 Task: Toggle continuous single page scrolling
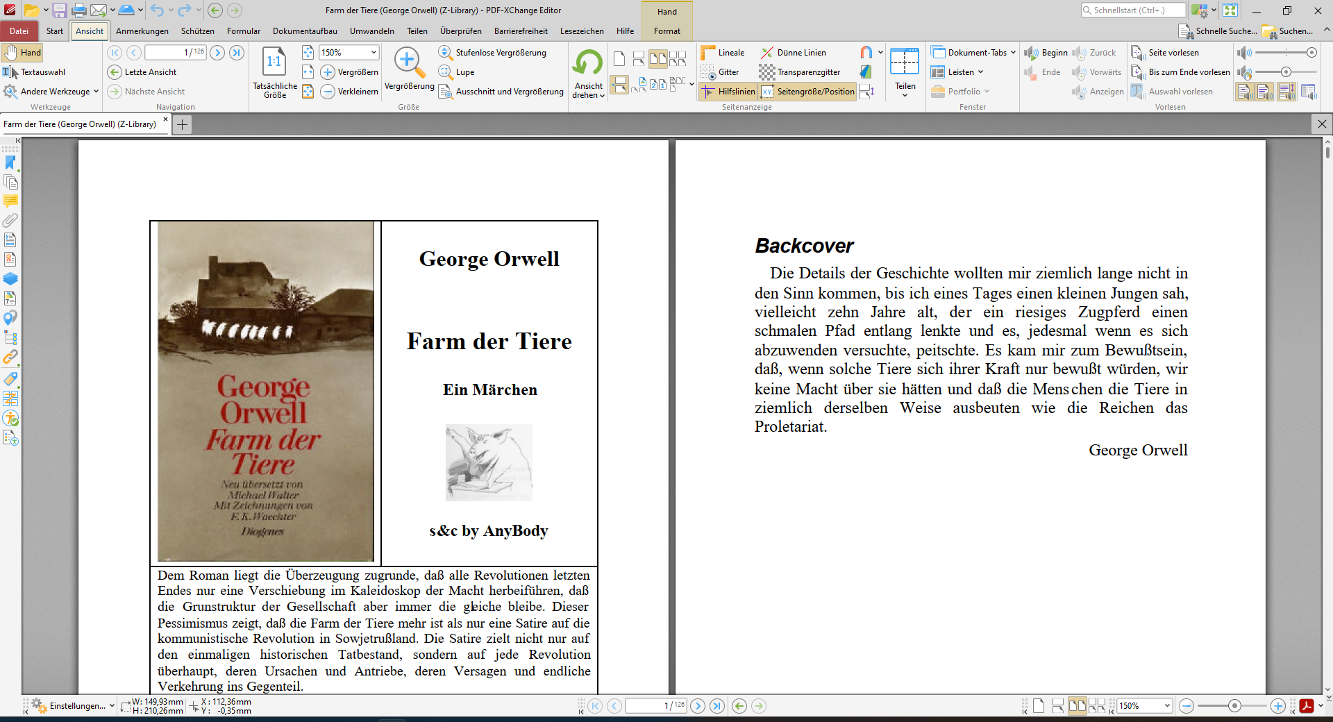click(x=638, y=59)
